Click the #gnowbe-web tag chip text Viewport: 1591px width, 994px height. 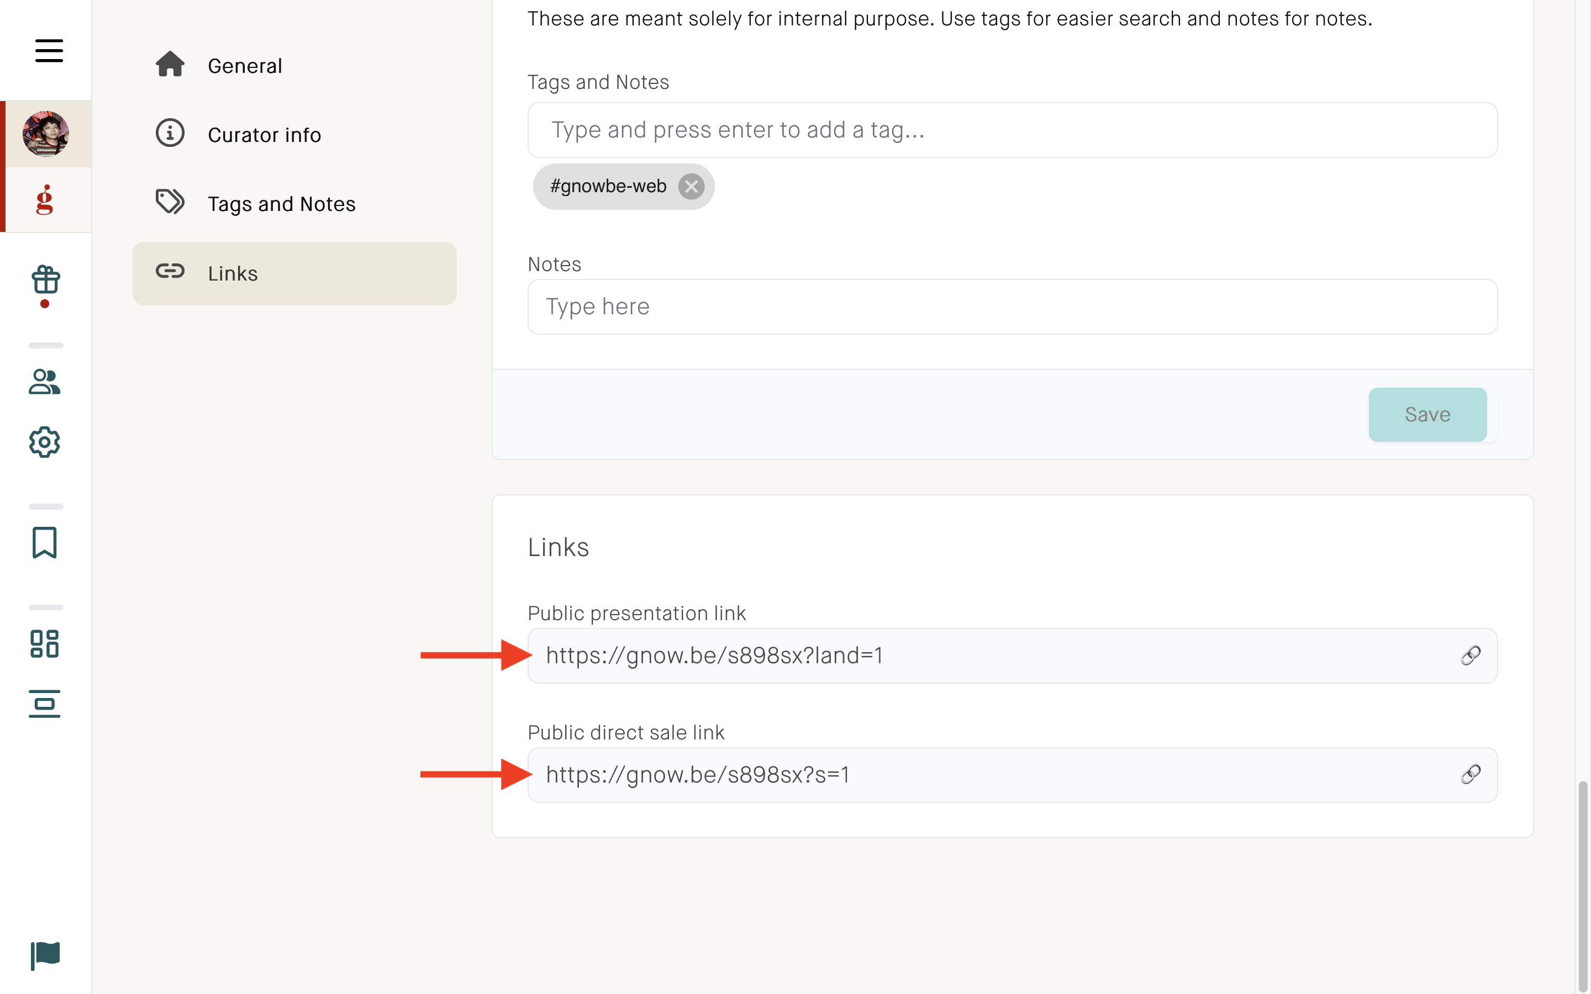click(608, 187)
